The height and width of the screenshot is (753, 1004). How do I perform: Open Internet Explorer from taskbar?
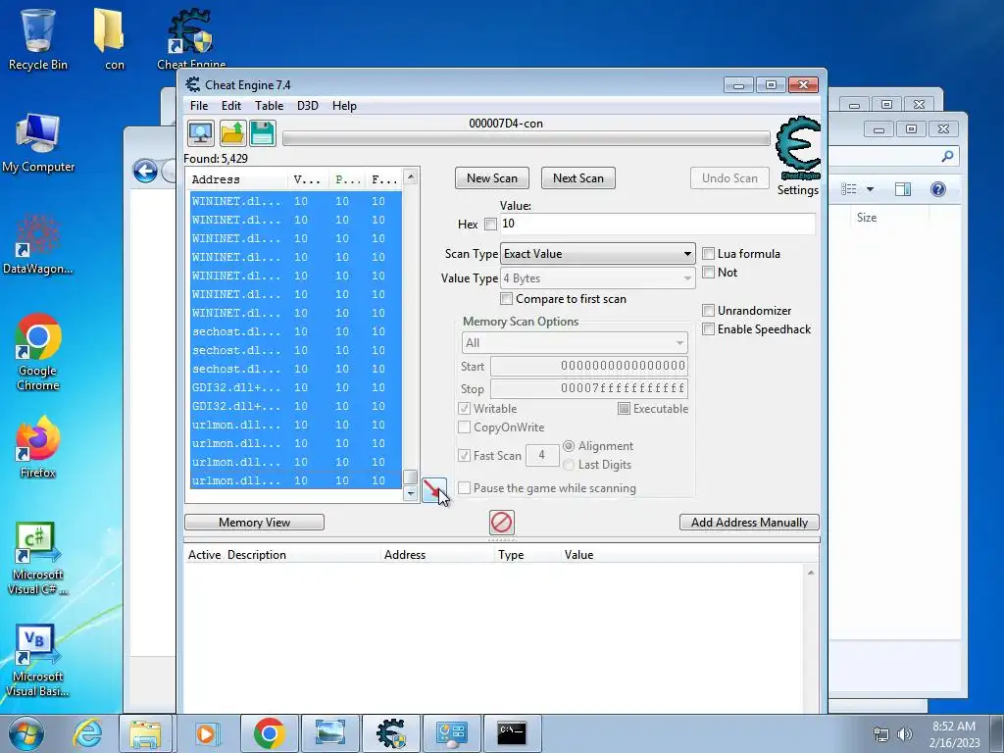click(x=87, y=733)
